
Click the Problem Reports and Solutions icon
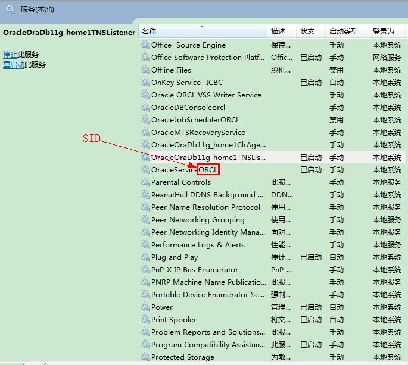(145, 332)
